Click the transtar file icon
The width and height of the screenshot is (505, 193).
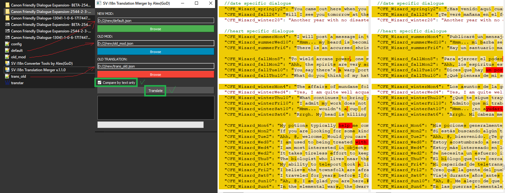coord(7,83)
